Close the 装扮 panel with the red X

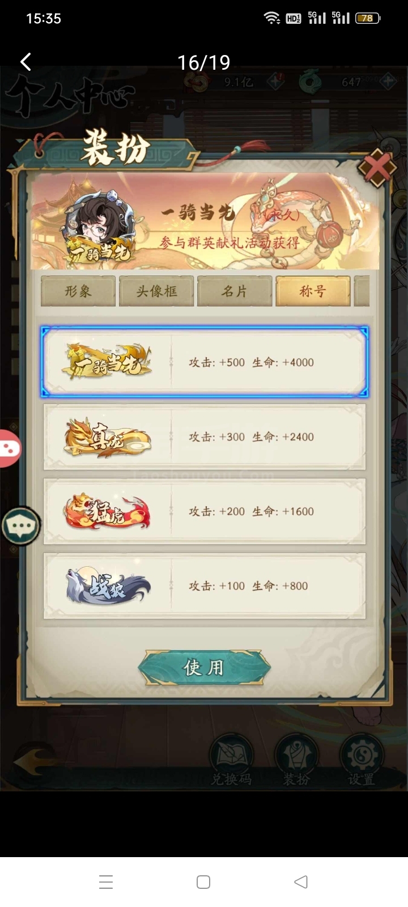(x=377, y=168)
